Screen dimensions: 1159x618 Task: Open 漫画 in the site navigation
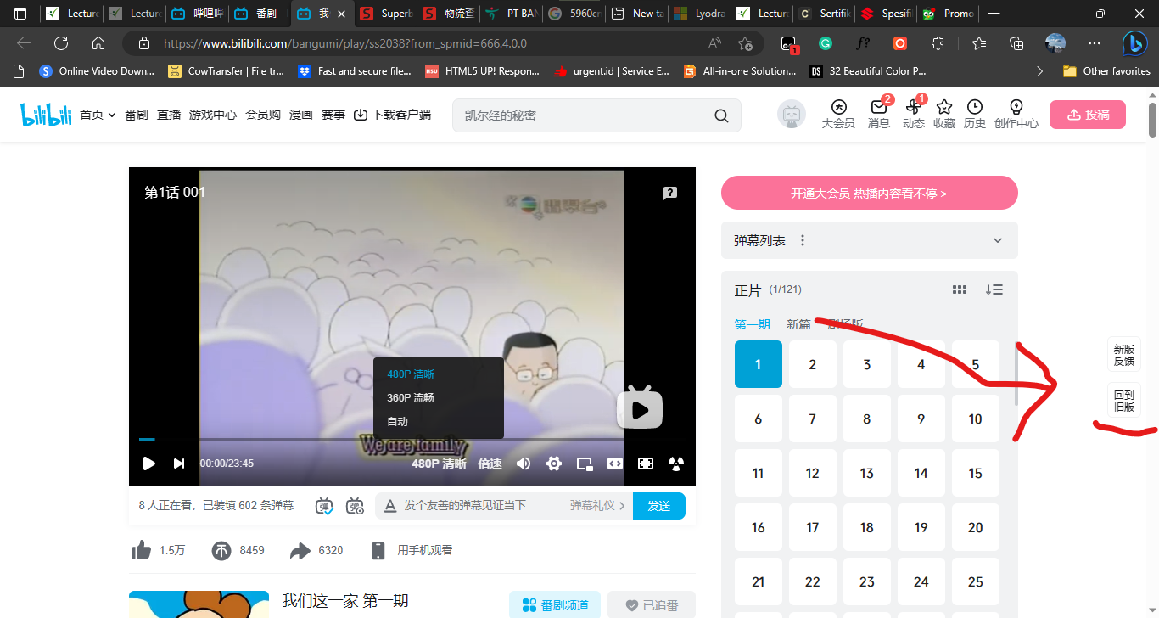tap(301, 115)
